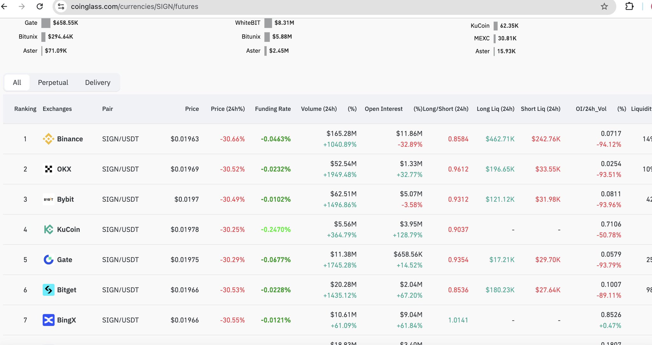The image size is (652, 345).
Task: Click the OKX exchange logo icon
Action: 48,169
